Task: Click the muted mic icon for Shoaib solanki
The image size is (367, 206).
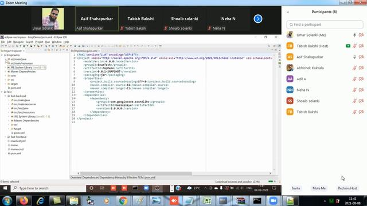Action: (x=354, y=101)
